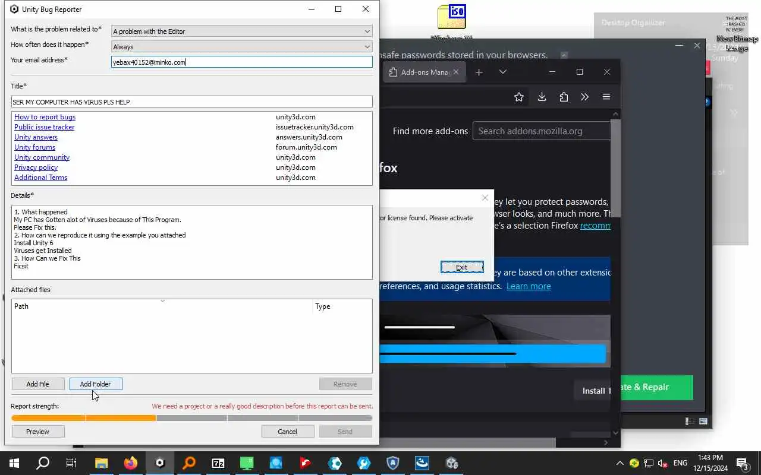Viewport: 761px width, 475px height.
Task: Click the Unity taskbar icon
Action: click(160, 463)
